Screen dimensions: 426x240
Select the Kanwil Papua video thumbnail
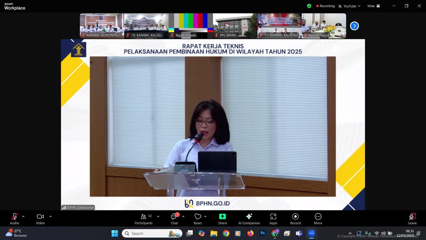point(324,26)
